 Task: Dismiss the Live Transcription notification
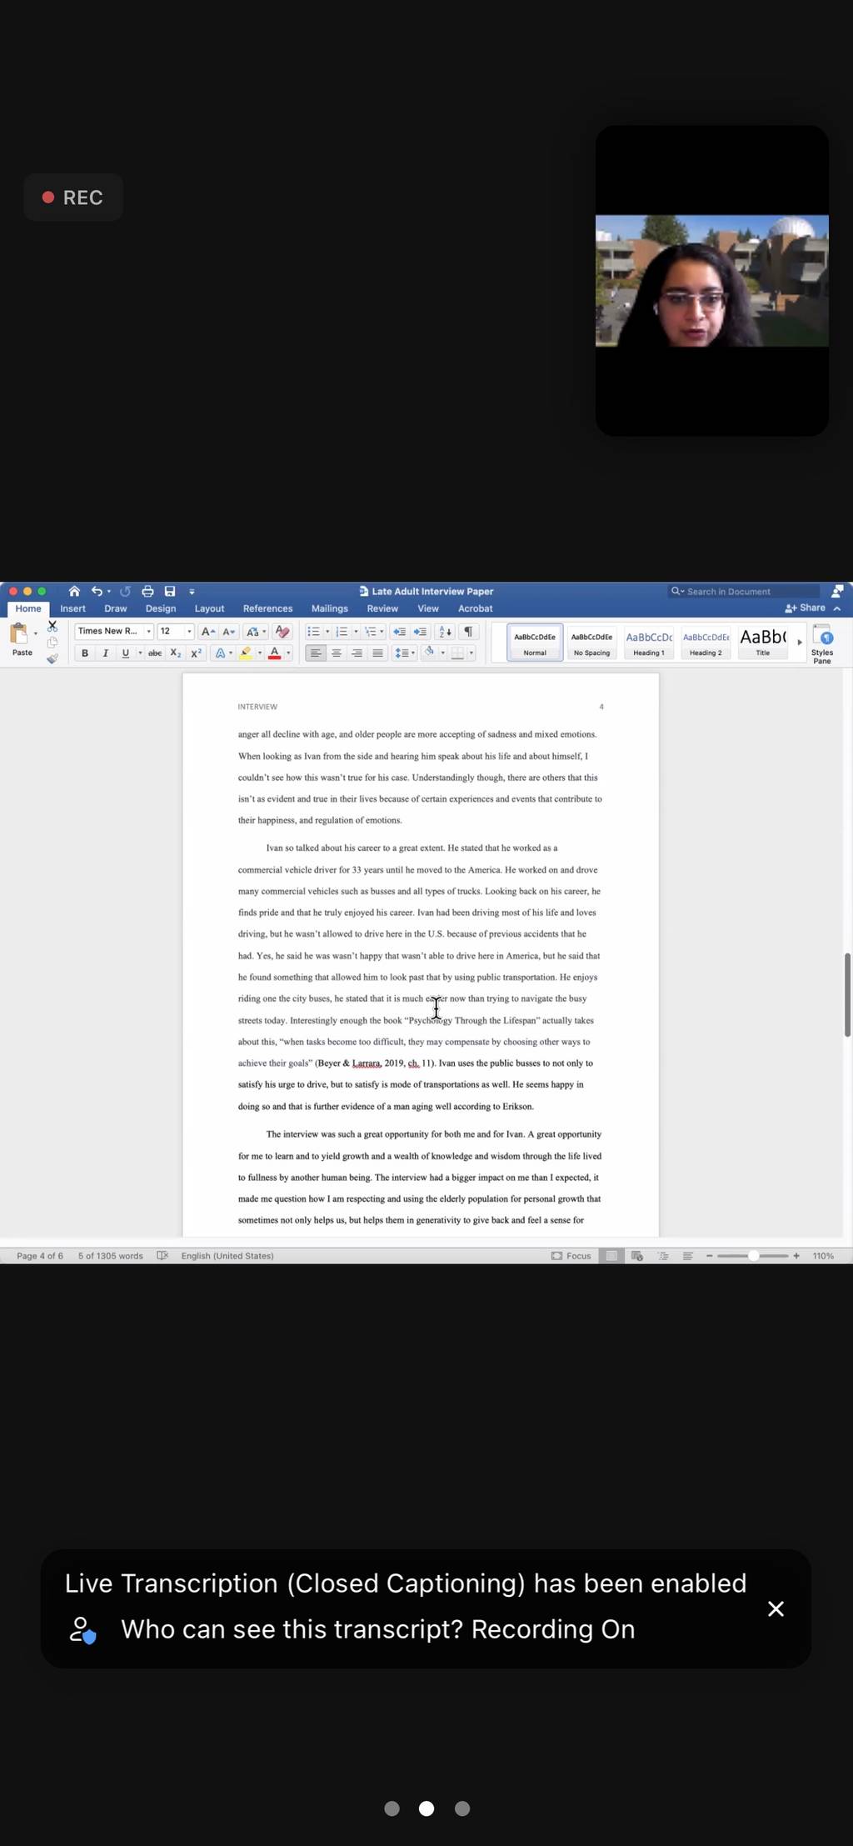tap(776, 1609)
